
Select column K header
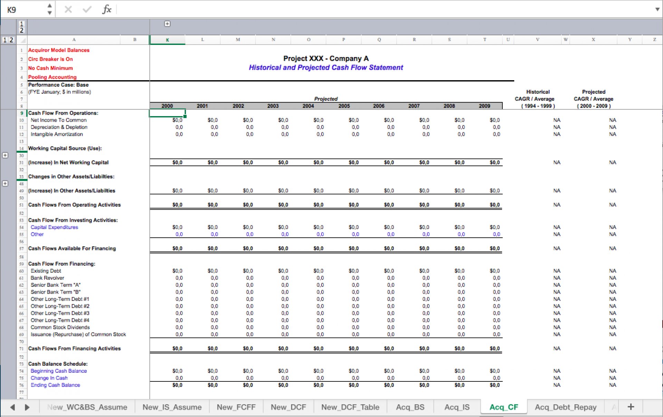pyautogui.click(x=167, y=40)
